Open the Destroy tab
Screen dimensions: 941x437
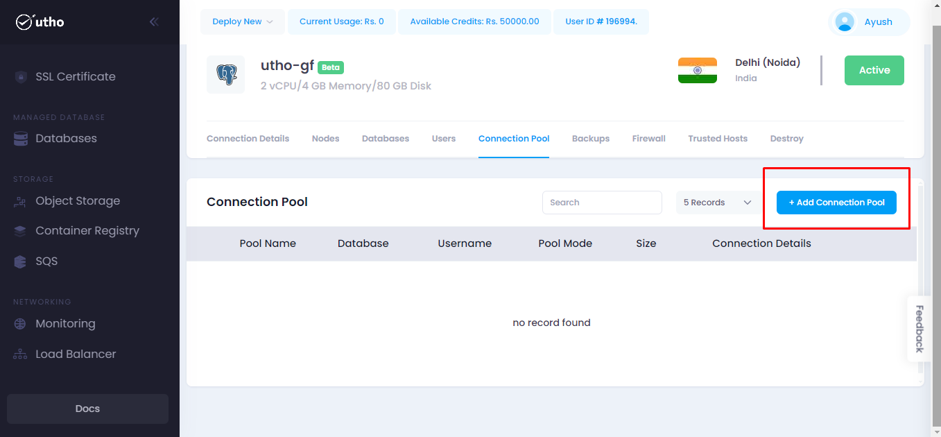787,139
